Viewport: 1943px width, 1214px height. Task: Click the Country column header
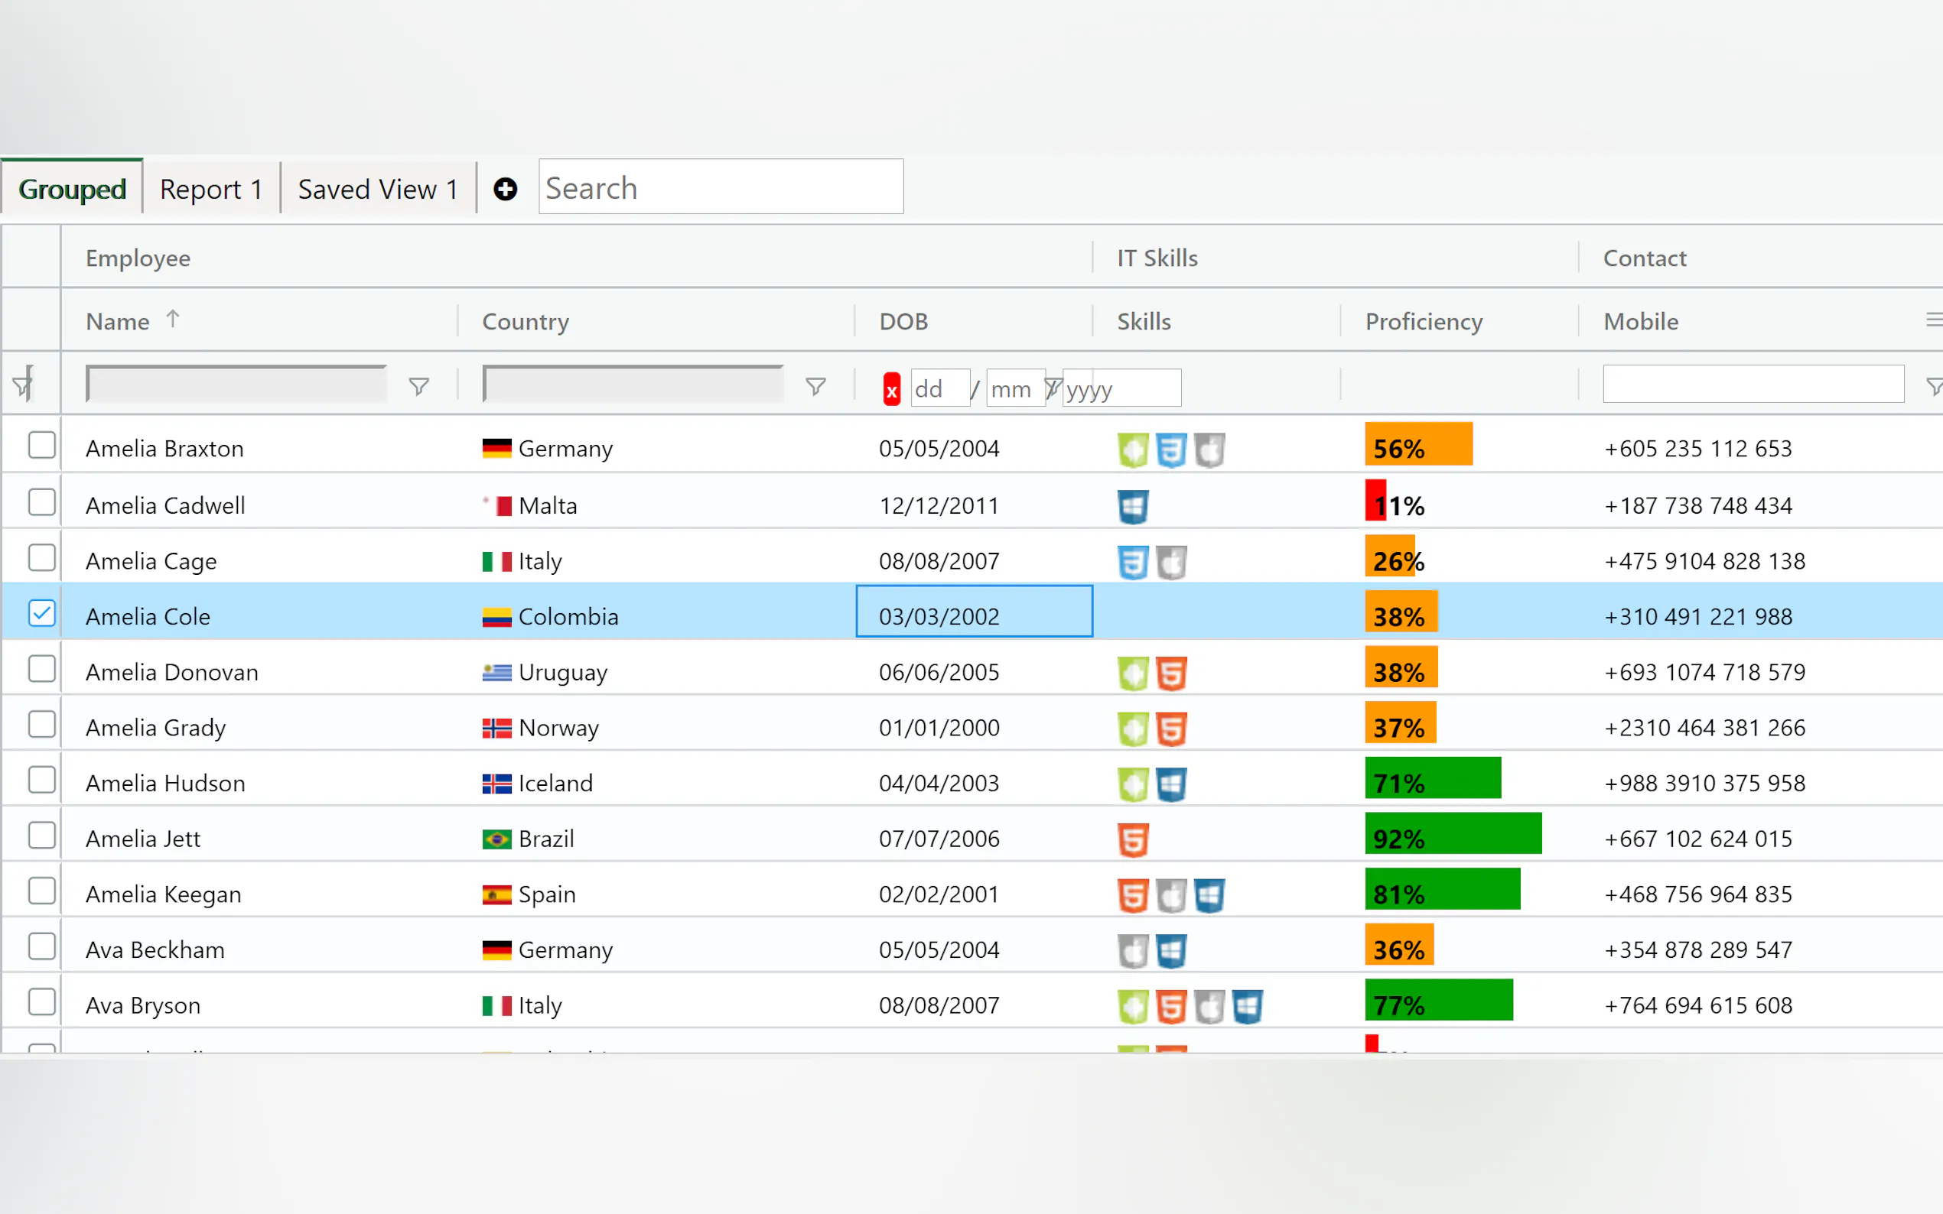pos(526,321)
